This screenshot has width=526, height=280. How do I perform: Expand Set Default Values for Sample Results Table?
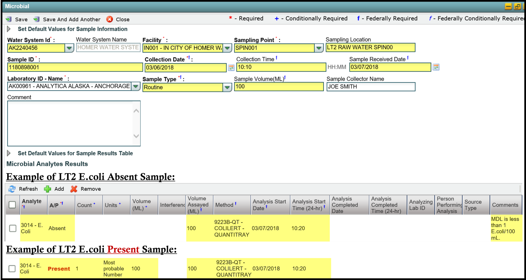click(x=9, y=153)
